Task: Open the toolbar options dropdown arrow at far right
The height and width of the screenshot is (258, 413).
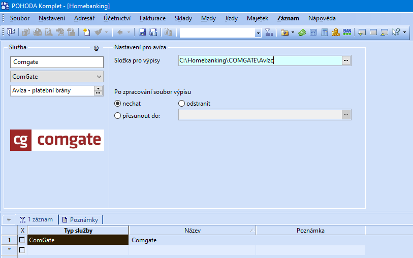Action: (x=404, y=33)
